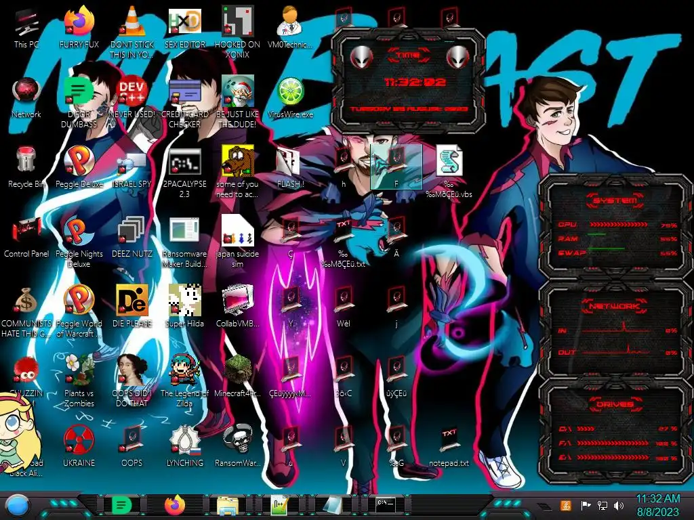
Task: Select the This PC desktop icon
Action: click(x=26, y=28)
